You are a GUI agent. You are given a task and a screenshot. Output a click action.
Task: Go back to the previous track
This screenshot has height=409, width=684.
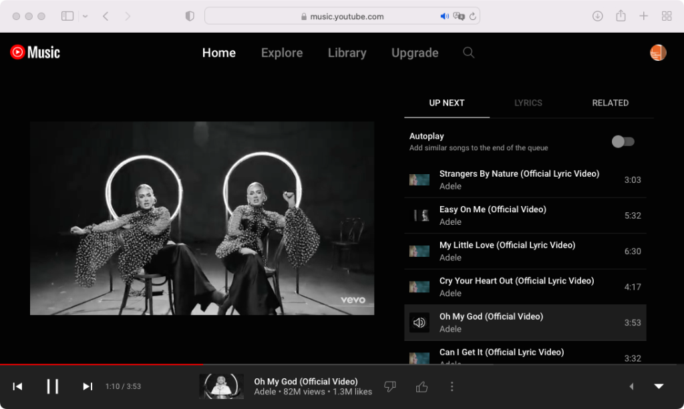point(18,386)
